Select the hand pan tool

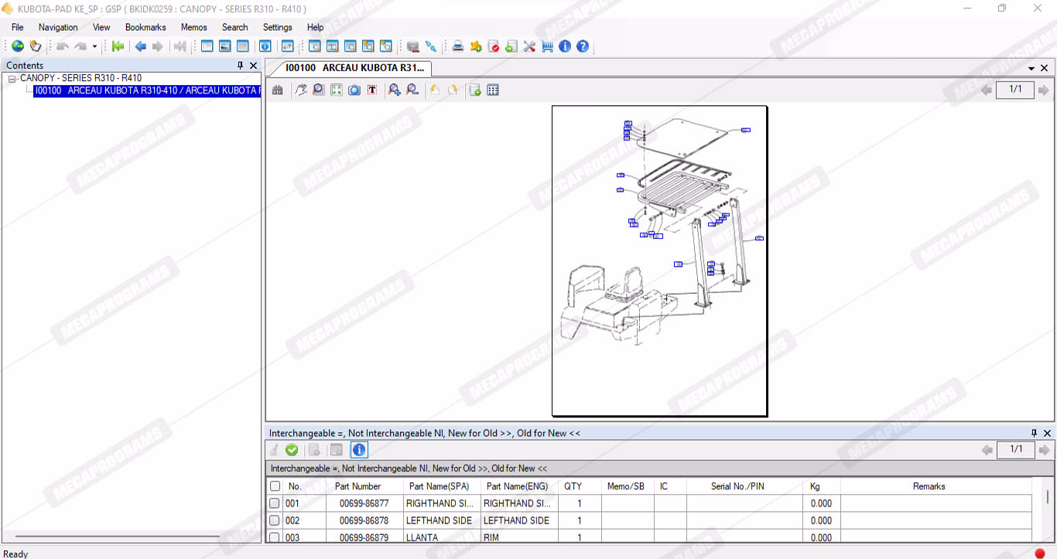coord(301,90)
